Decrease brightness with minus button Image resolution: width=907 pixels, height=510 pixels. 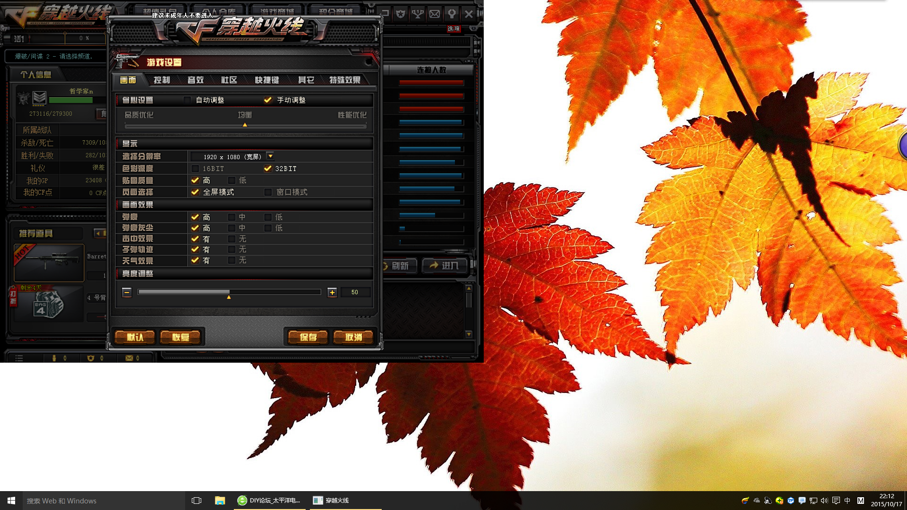(x=127, y=292)
